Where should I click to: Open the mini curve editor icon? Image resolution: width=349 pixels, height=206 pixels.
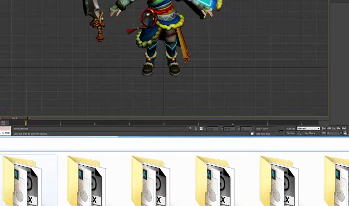3,123
